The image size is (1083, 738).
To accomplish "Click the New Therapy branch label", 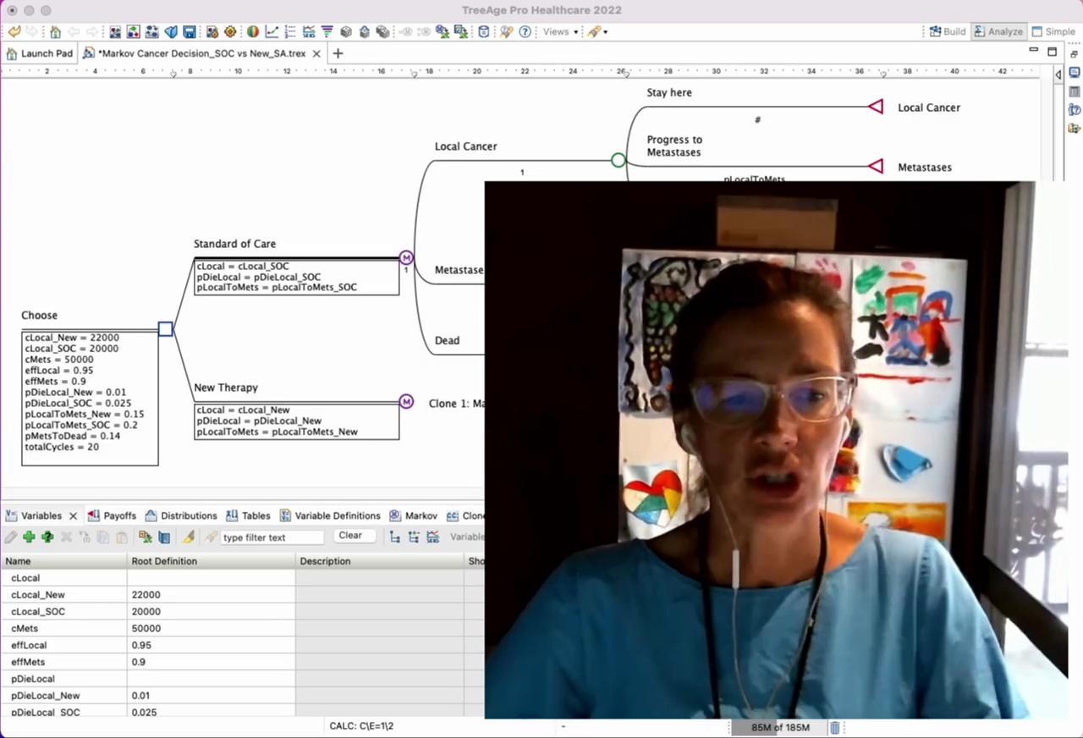I will tap(226, 388).
